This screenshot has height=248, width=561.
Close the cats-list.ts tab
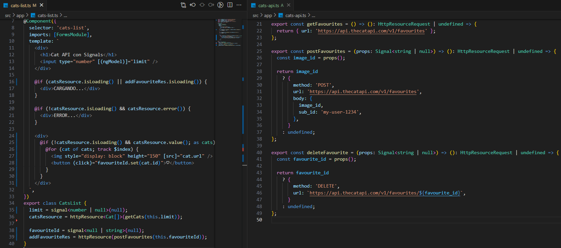pyautogui.click(x=41, y=5)
